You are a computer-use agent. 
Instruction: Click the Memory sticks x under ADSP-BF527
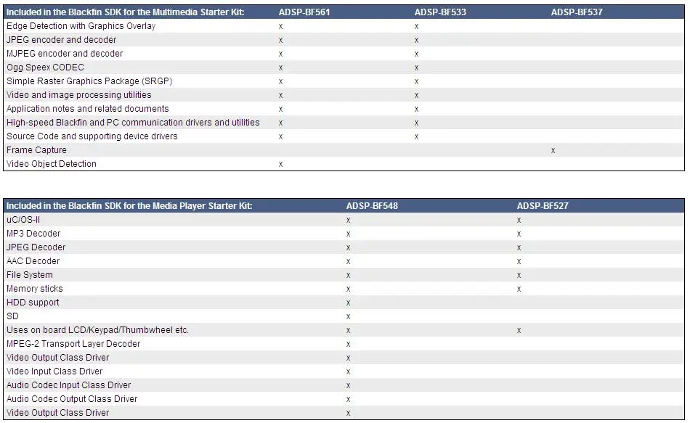tap(519, 289)
